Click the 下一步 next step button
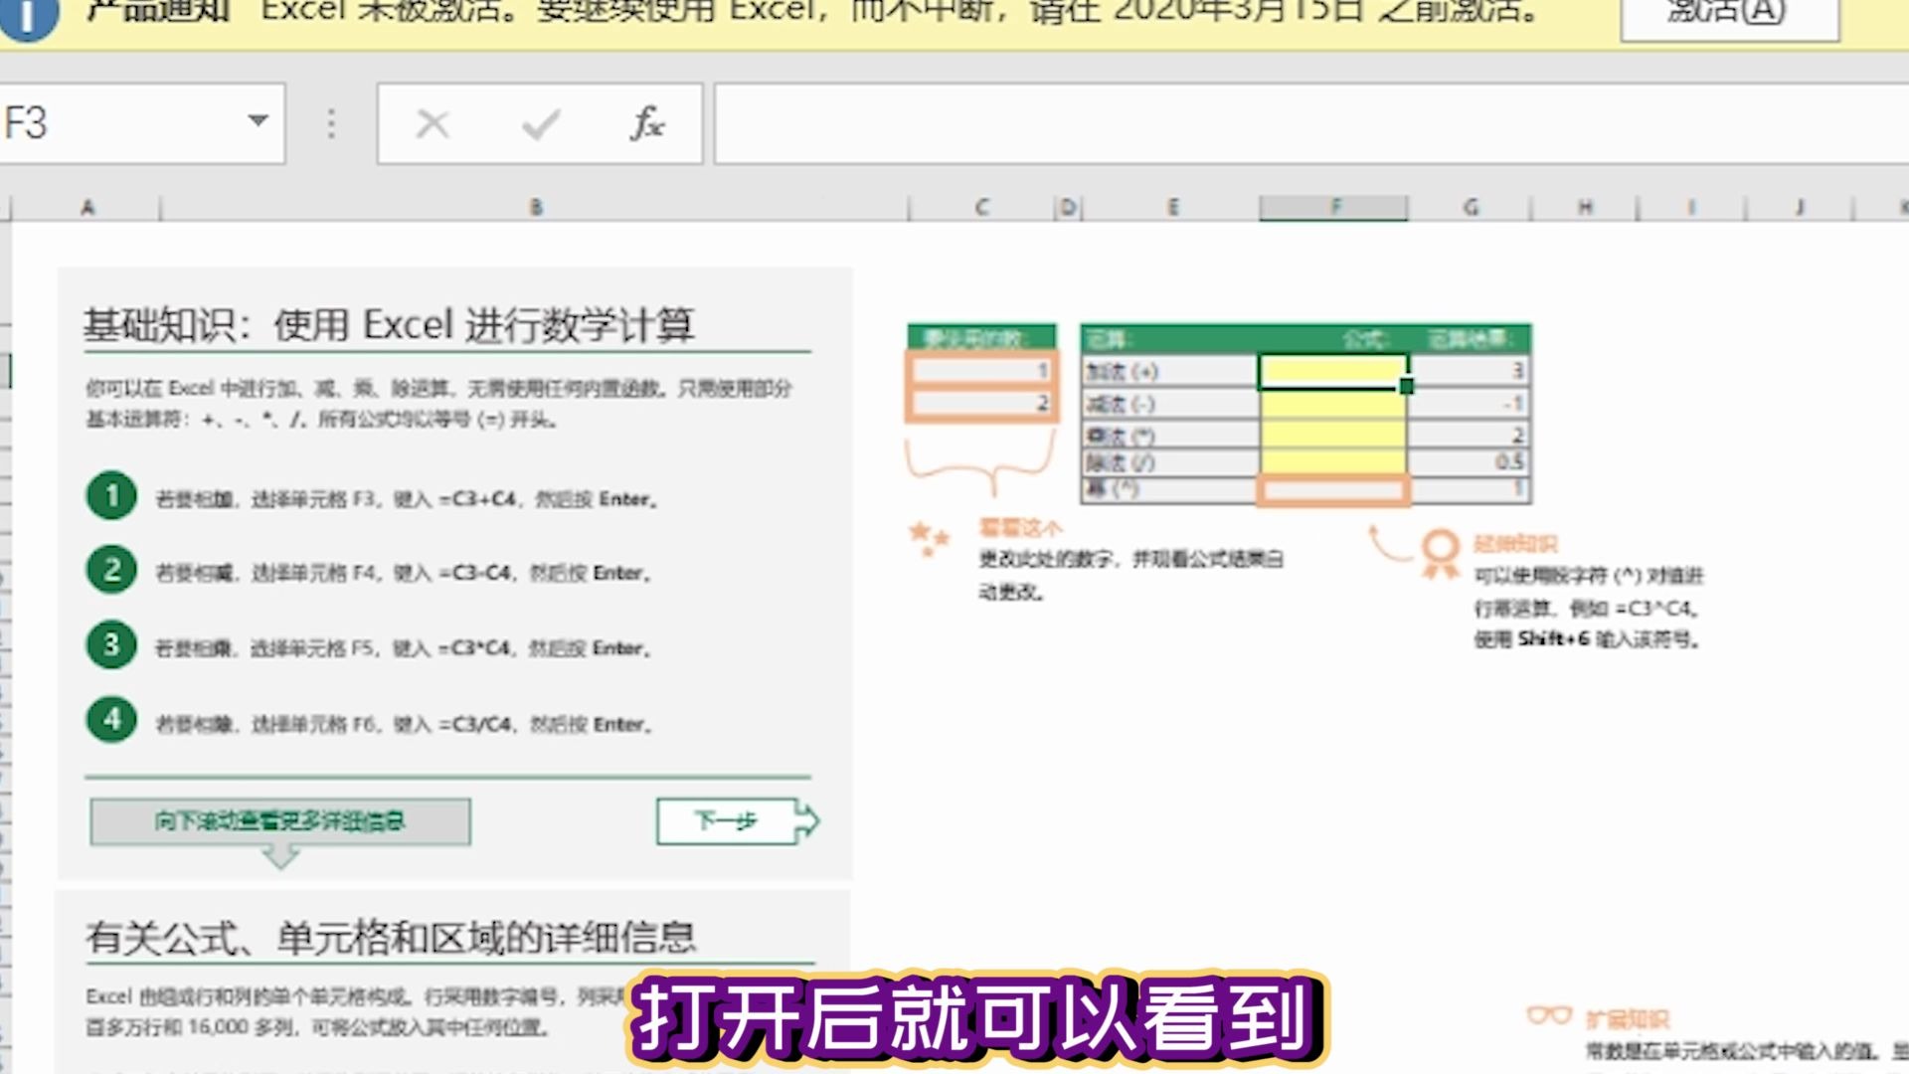The width and height of the screenshot is (1909, 1074). (x=737, y=820)
